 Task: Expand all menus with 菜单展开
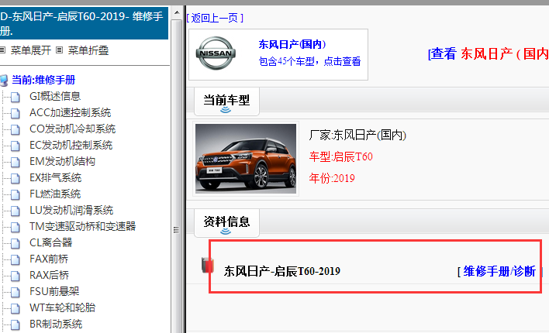[31, 50]
